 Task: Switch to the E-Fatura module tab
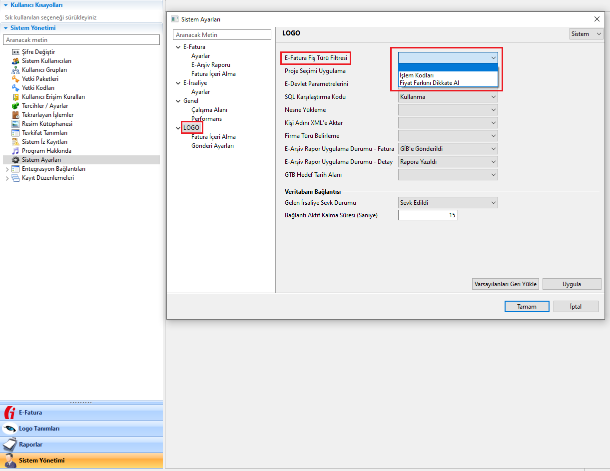coord(81,413)
